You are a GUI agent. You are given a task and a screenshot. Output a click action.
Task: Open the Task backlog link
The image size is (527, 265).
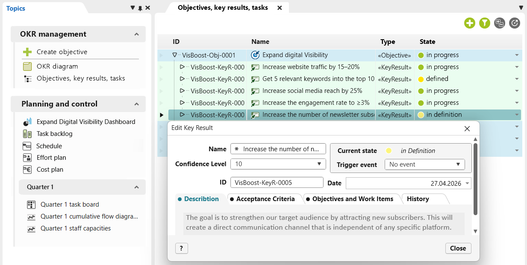(x=55, y=134)
